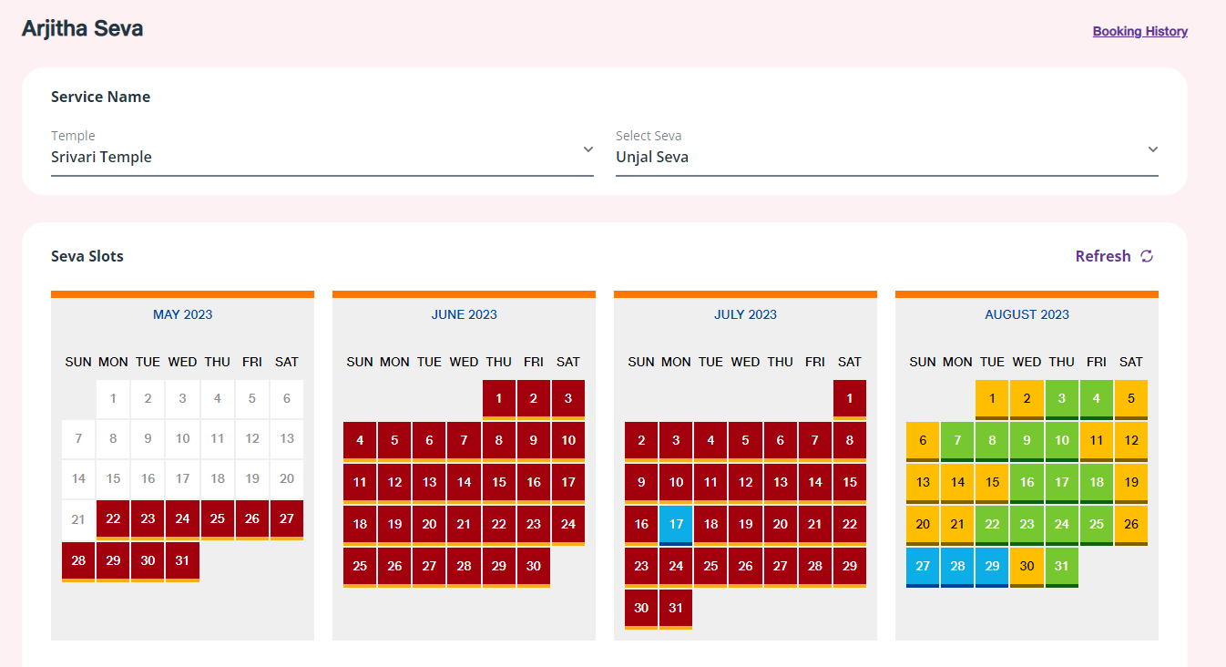Click the circular refresh arrows icon
Image resolution: width=1226 pixels, height=667 pixels.
pos(1147,256)
